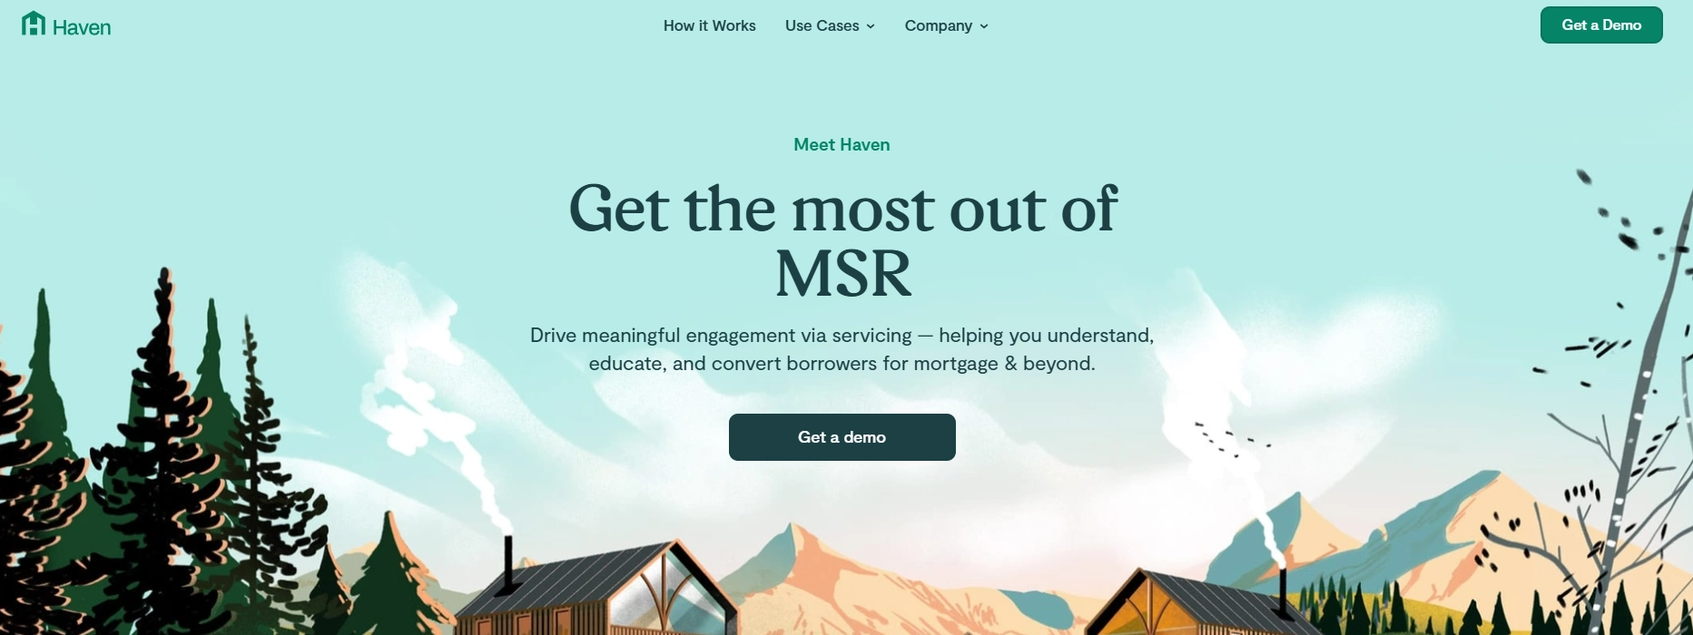The image size is (1693, 635).
Task: Click the Haven wordmark text in header
Action: [82, 28]
